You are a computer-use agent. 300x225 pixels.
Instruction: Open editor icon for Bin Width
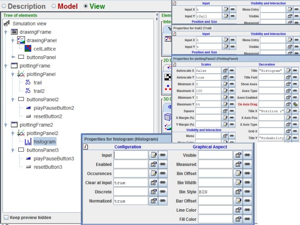238,182
